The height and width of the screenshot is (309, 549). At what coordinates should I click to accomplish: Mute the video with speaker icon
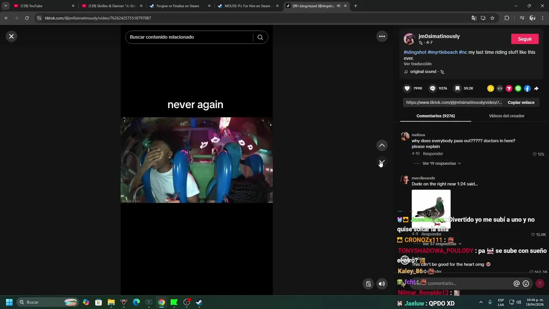[381, 284]
